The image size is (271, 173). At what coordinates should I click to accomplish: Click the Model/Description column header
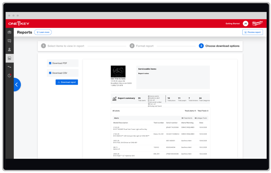121,123
